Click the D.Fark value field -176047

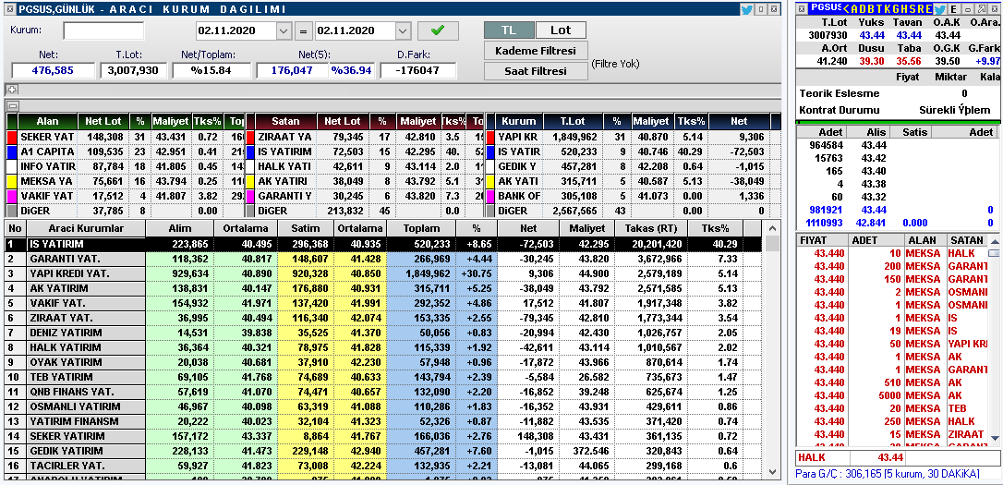tap(418, 70)
